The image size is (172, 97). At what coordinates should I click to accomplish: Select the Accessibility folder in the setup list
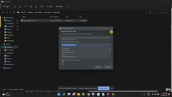coord(66,48)
